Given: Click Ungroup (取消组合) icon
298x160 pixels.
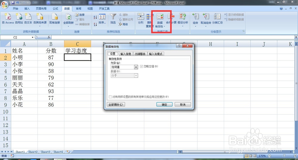Looking at the screenshot, I should (x=206, y=16).
